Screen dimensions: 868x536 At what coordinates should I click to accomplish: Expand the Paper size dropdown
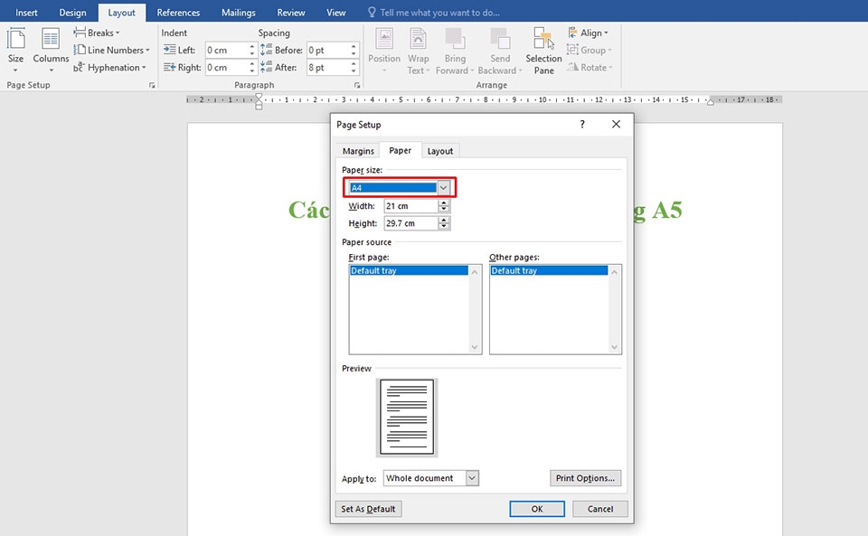[x=443, y=188]
